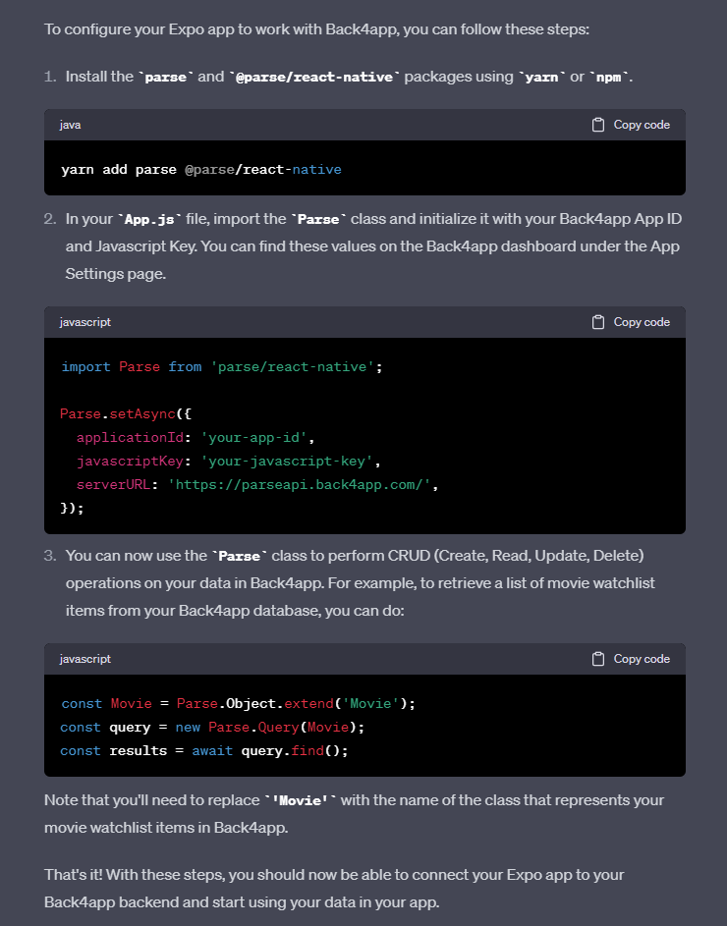The width and height of the screenshot is (727, 926).
Task: Click the inline code 'Movie' in the note
Action: click(301, 800)
